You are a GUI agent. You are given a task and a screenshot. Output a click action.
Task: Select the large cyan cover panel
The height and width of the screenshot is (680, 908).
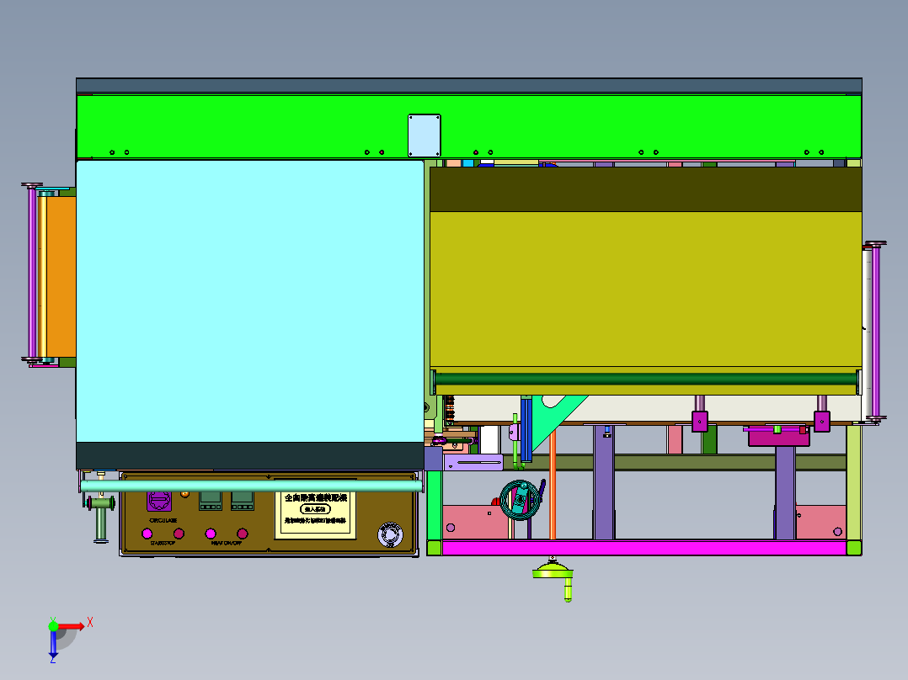(x=250, y=301)
